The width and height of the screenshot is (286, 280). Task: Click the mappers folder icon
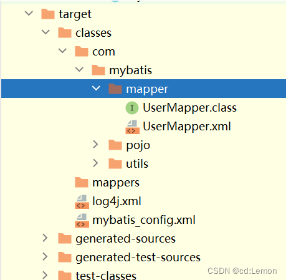point(82,182)
